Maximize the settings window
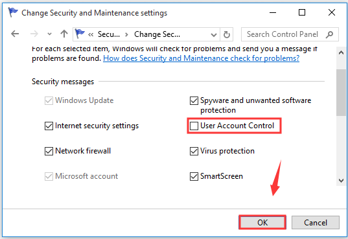 pyautogui.click(x=302, y=12)
